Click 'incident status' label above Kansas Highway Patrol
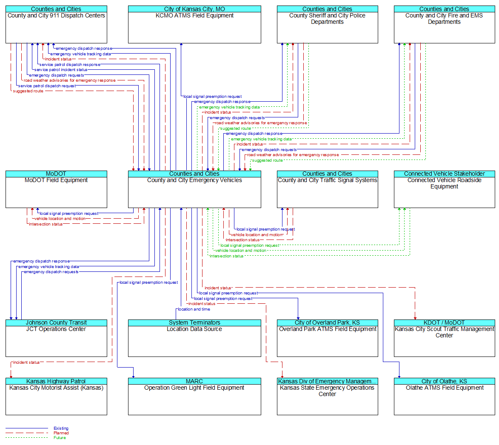Image resolution: width=499 pixels, height=445 pixels. tap(26, 362)
